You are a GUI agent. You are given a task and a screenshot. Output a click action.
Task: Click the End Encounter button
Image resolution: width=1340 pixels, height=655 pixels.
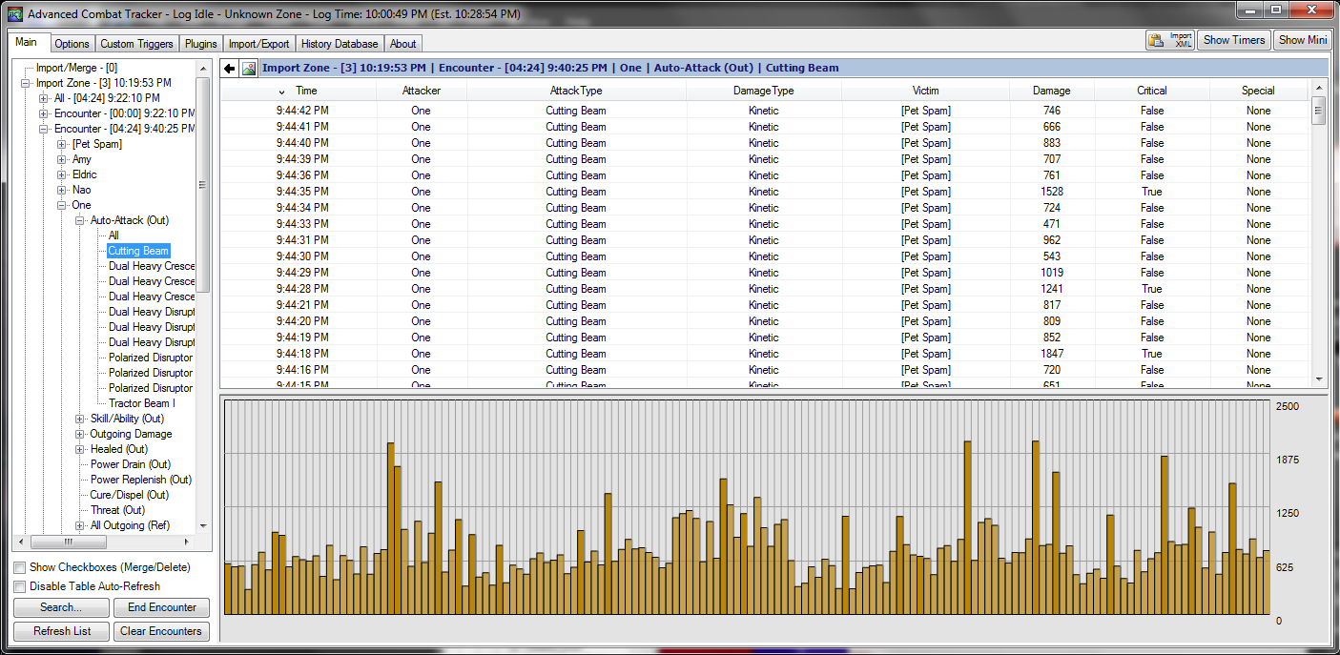(x=161, y=607)
